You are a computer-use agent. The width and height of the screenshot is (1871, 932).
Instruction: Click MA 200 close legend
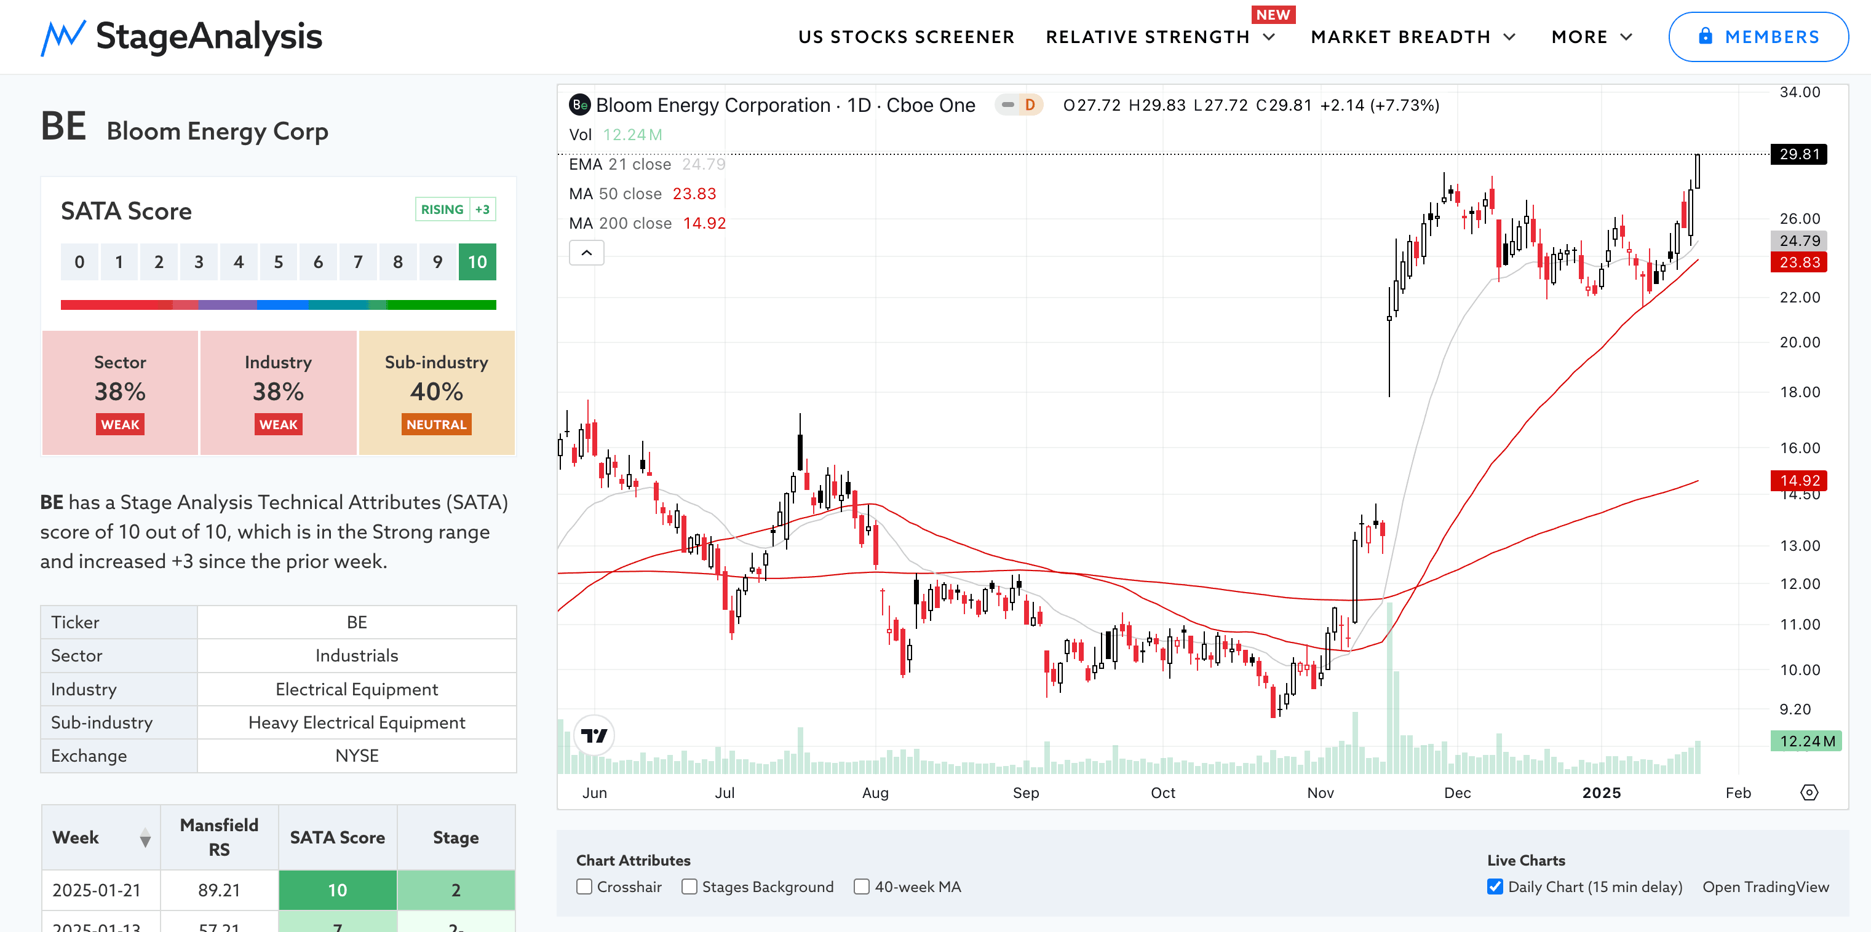(x=647, y=223)
